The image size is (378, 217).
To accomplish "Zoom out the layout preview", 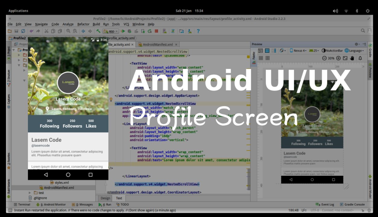I will coord(324,58).
